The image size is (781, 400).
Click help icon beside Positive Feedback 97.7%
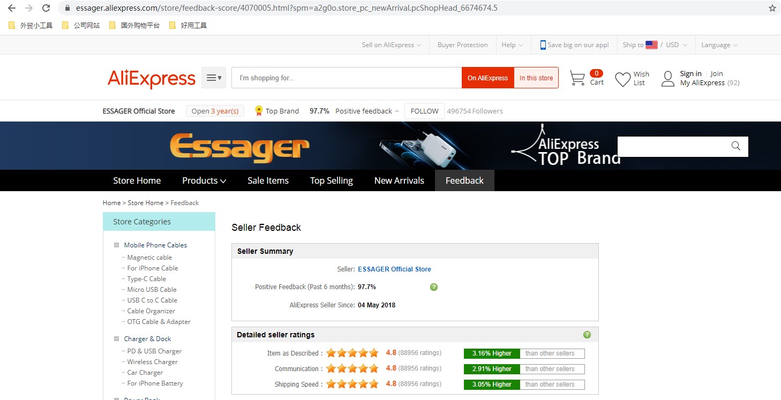[434, 287]
